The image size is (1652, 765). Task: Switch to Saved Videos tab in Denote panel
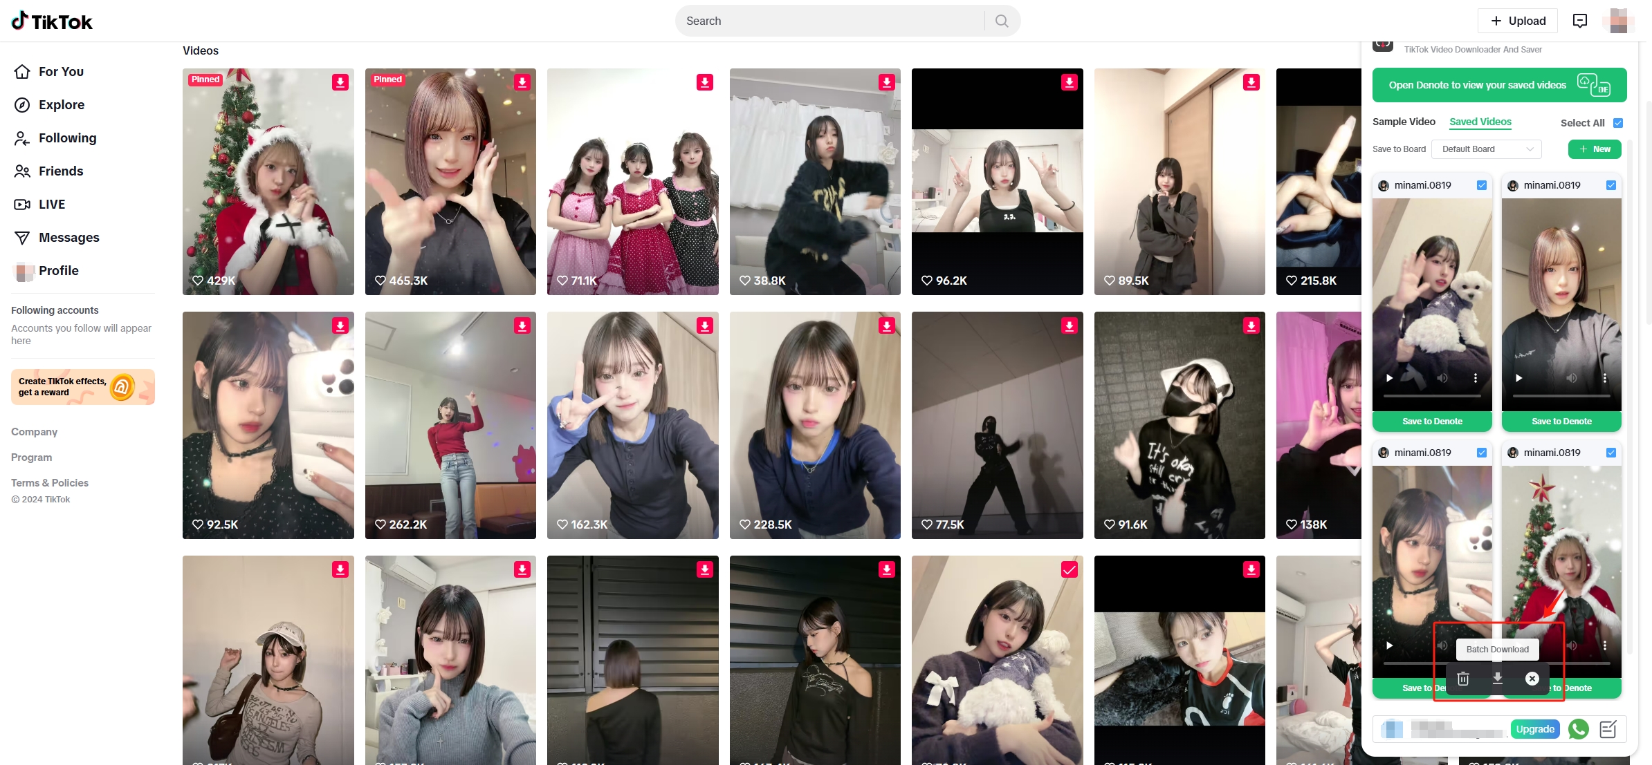click(x=1480, y=121)
